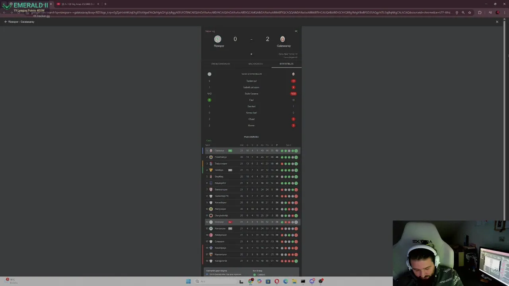
Task: Click the Rizespor team logo in scoreboard
Action: pos(218,39)
